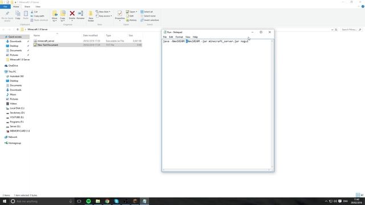
Task: Open Minecraft 1.9 Server in sidebar
Action: [20, 59]
